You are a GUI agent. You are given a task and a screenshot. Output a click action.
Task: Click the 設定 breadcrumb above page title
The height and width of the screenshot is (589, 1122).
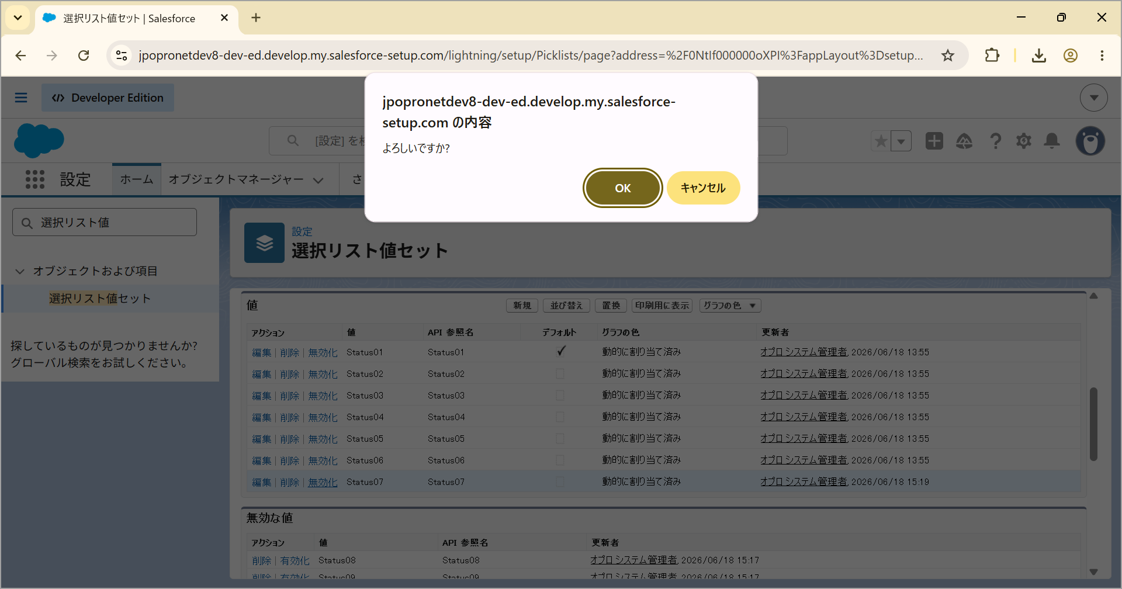(302, 231)
